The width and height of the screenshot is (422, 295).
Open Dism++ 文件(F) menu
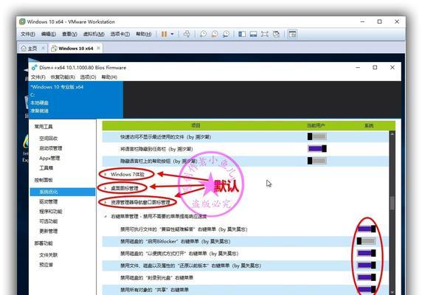(38, 77)
